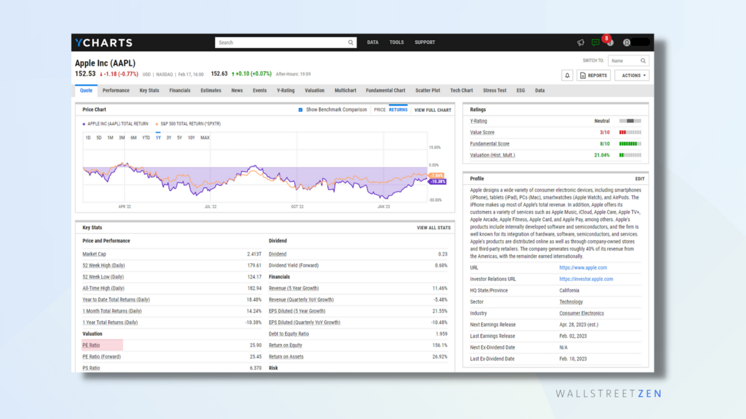Click the Technology sector link
The image size is (746, 419).
[571, 302]
